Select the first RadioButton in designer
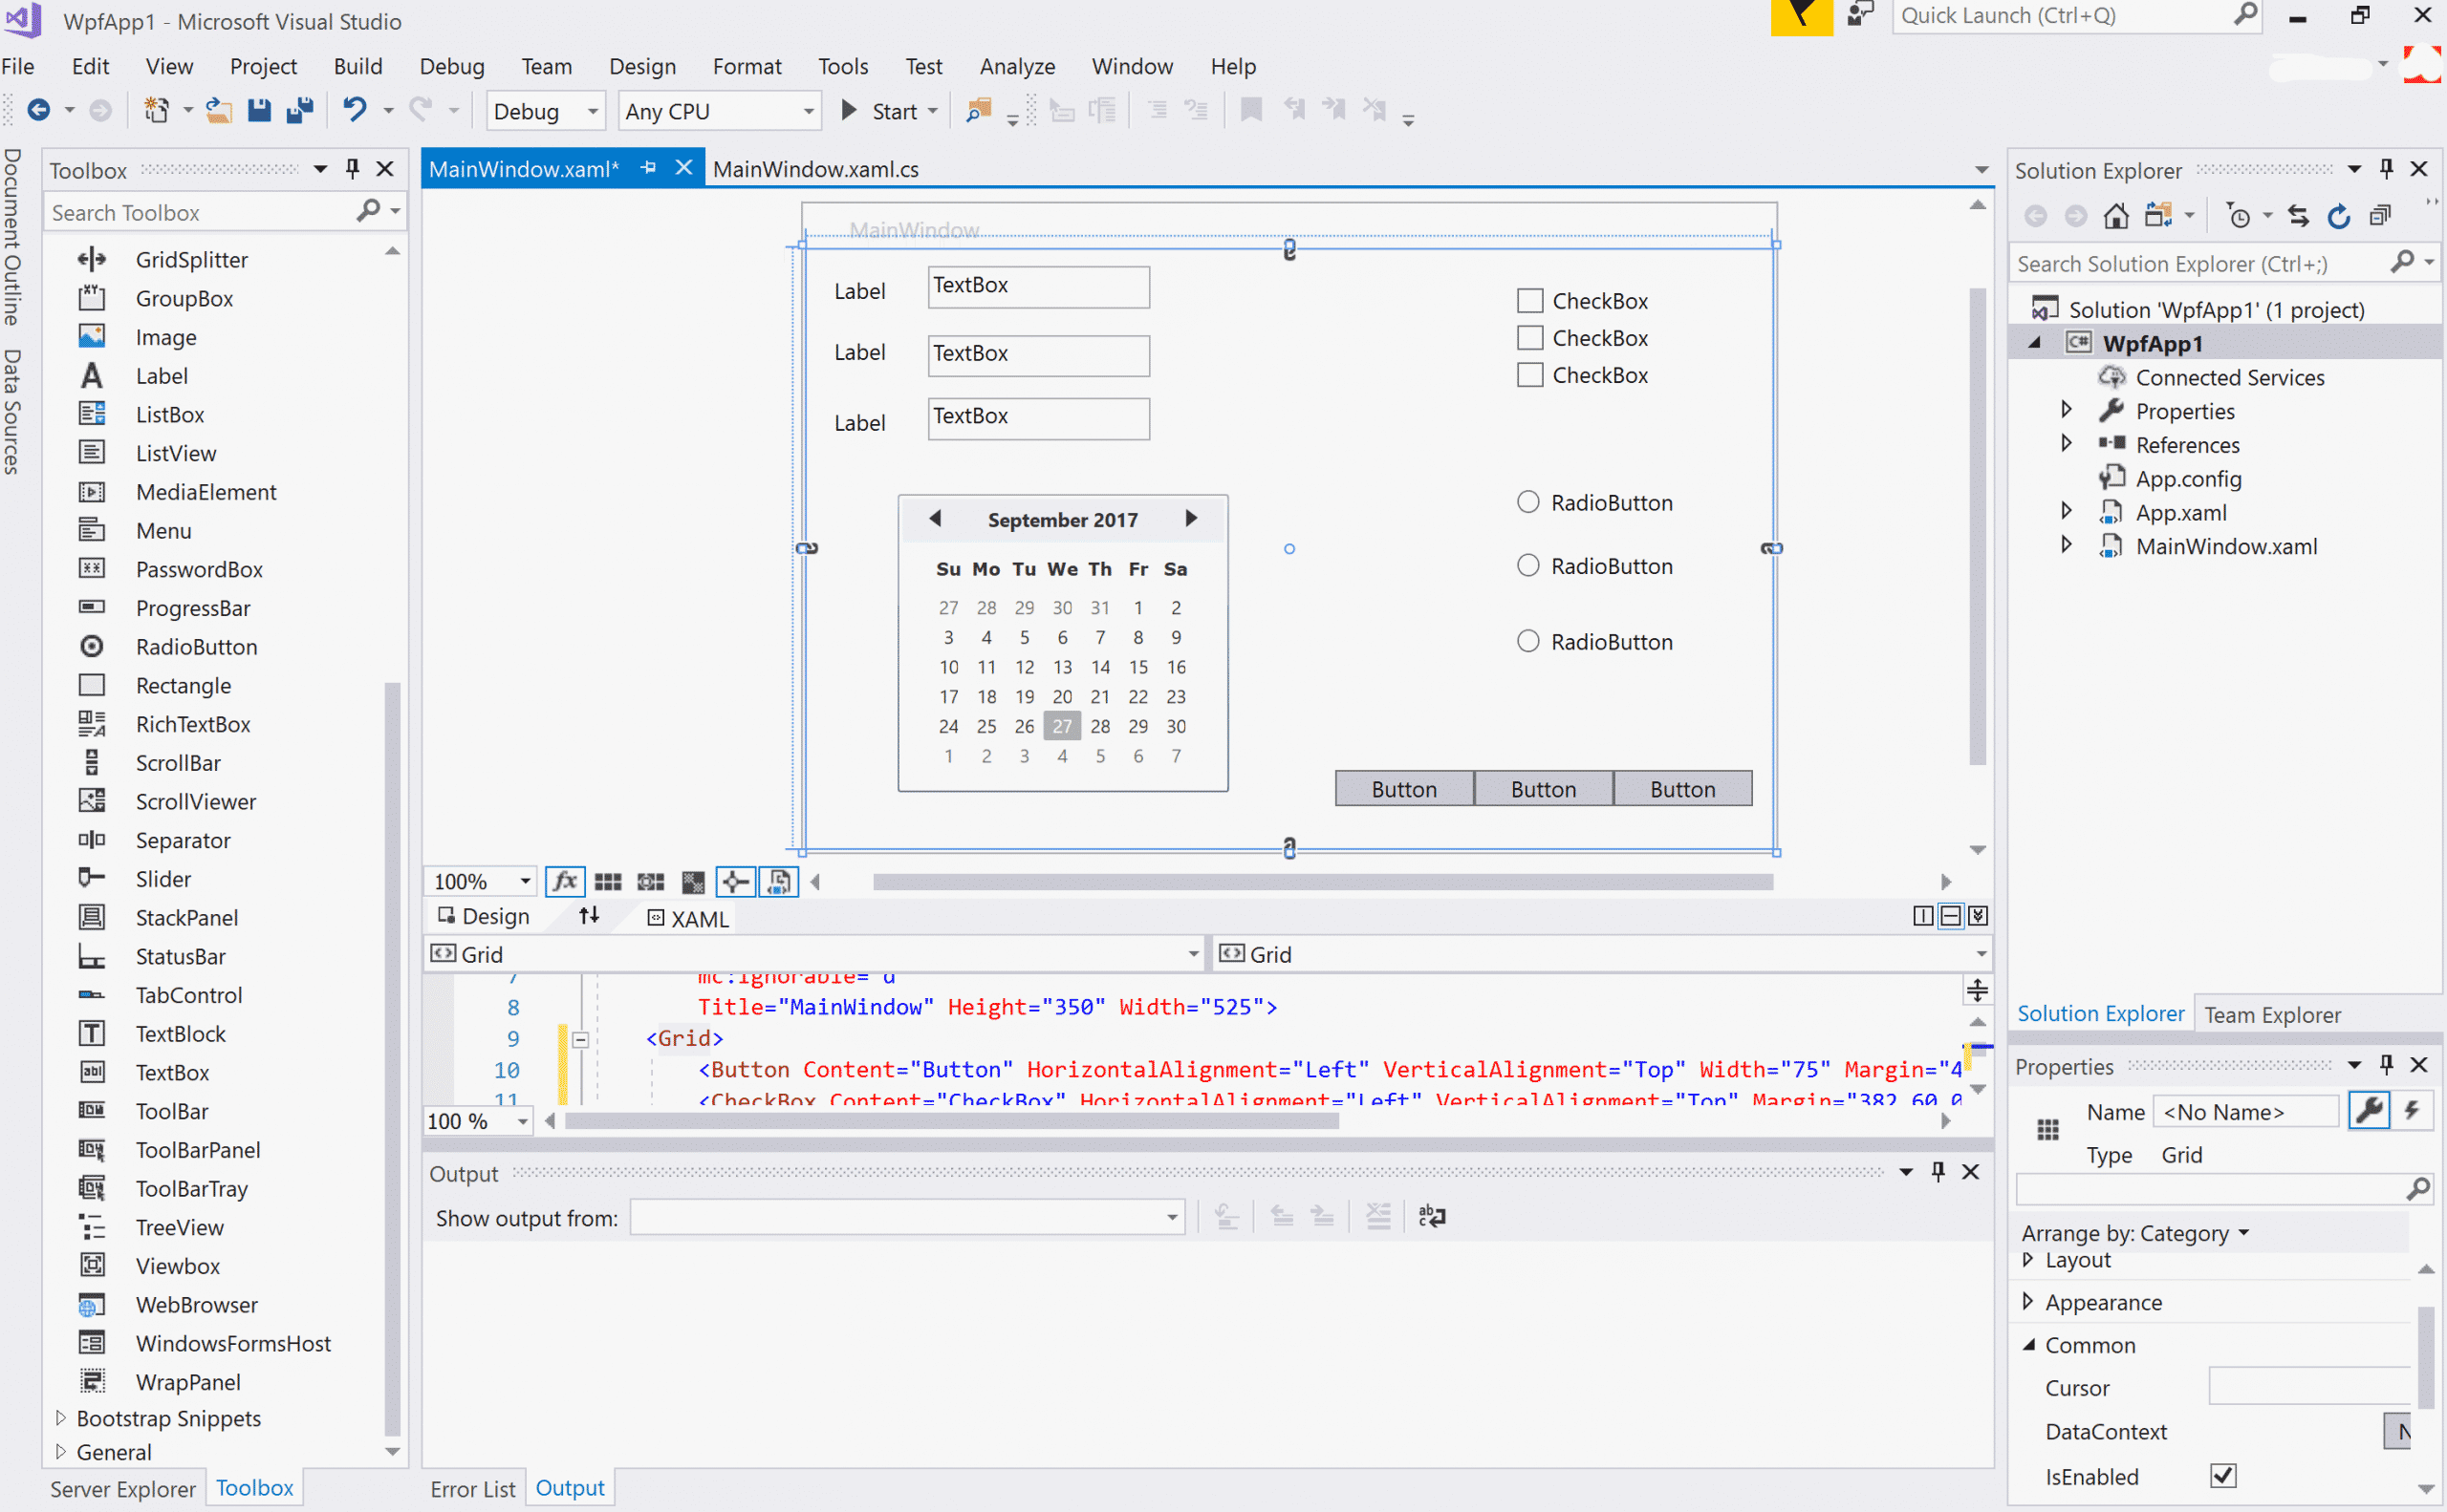This screenshot has width=2447, height=1512. pyautogui.click(x=1527, y=501)
